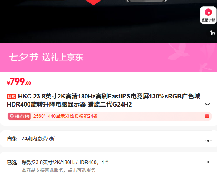The image size is (217, 180).
Task: Open 2560*1440显示器热卖榜第24名 ranking link
Action: point(65,116)
